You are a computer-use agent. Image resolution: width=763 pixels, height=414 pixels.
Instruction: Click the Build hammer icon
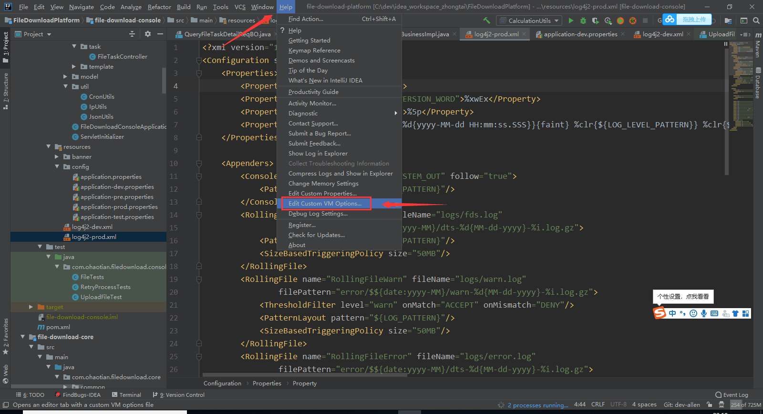[x=486, y=21]
